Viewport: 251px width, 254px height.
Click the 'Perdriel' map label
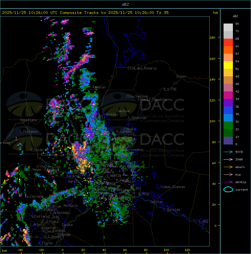pyautogui.click(x=73, y=176)
